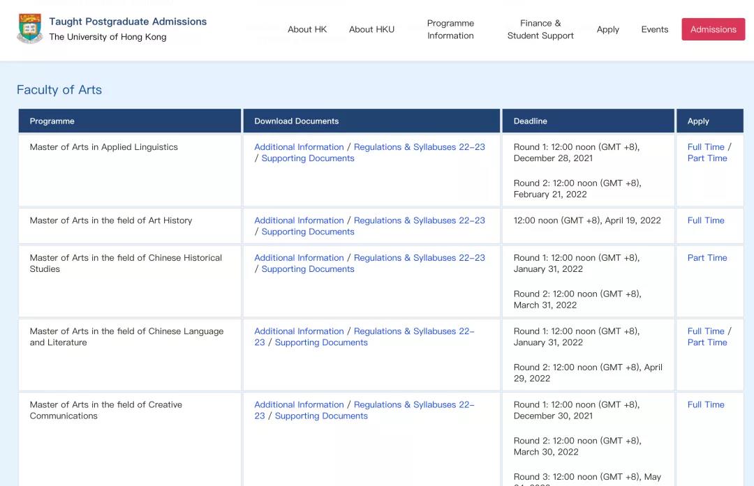Open Additional Information for Applied Linguistics
This screenshot has height=486, width=754.
point(299,147)
